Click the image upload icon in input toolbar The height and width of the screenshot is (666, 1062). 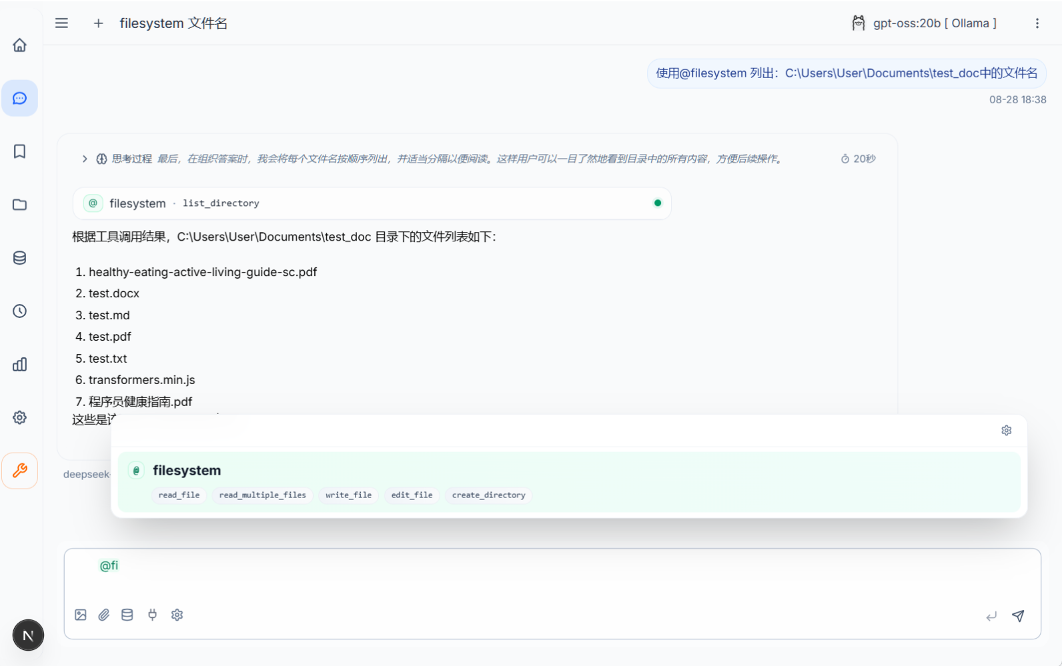(81, 615)
